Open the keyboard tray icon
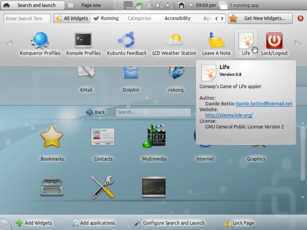This screenshot has width=307, height=230. (x=128, y=5)
